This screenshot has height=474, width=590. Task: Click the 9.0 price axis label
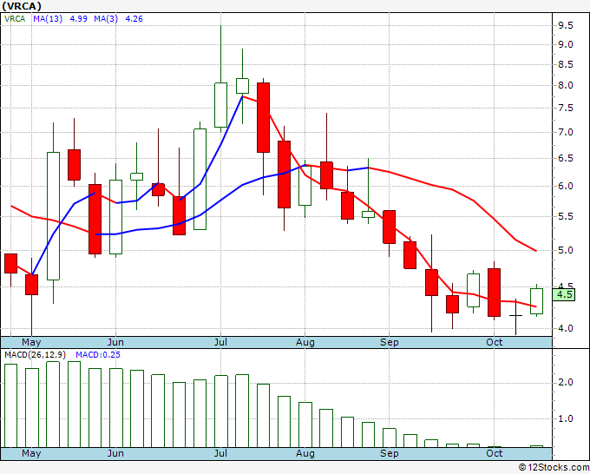[565, 45]
